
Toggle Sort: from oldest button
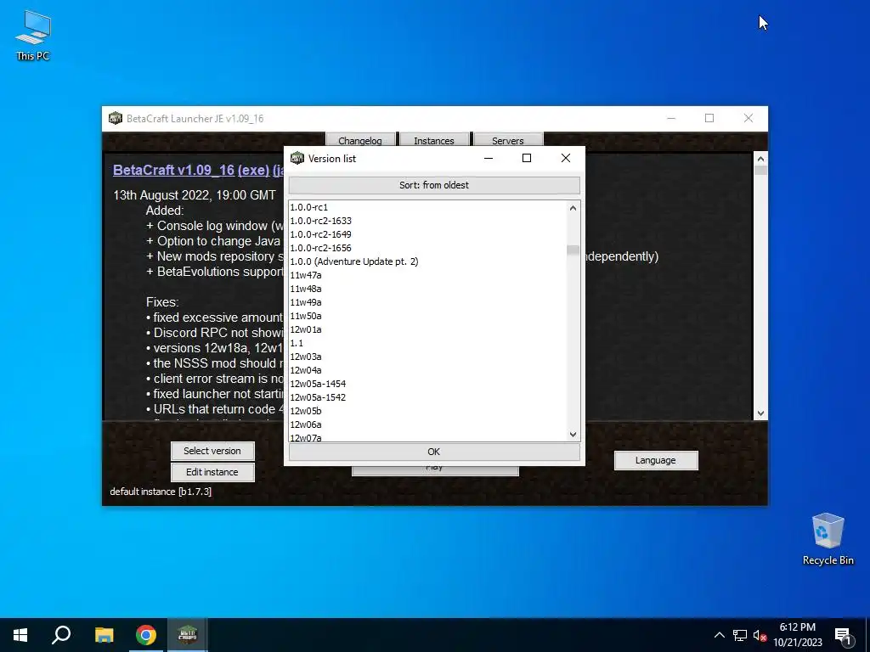click(434, 185)
